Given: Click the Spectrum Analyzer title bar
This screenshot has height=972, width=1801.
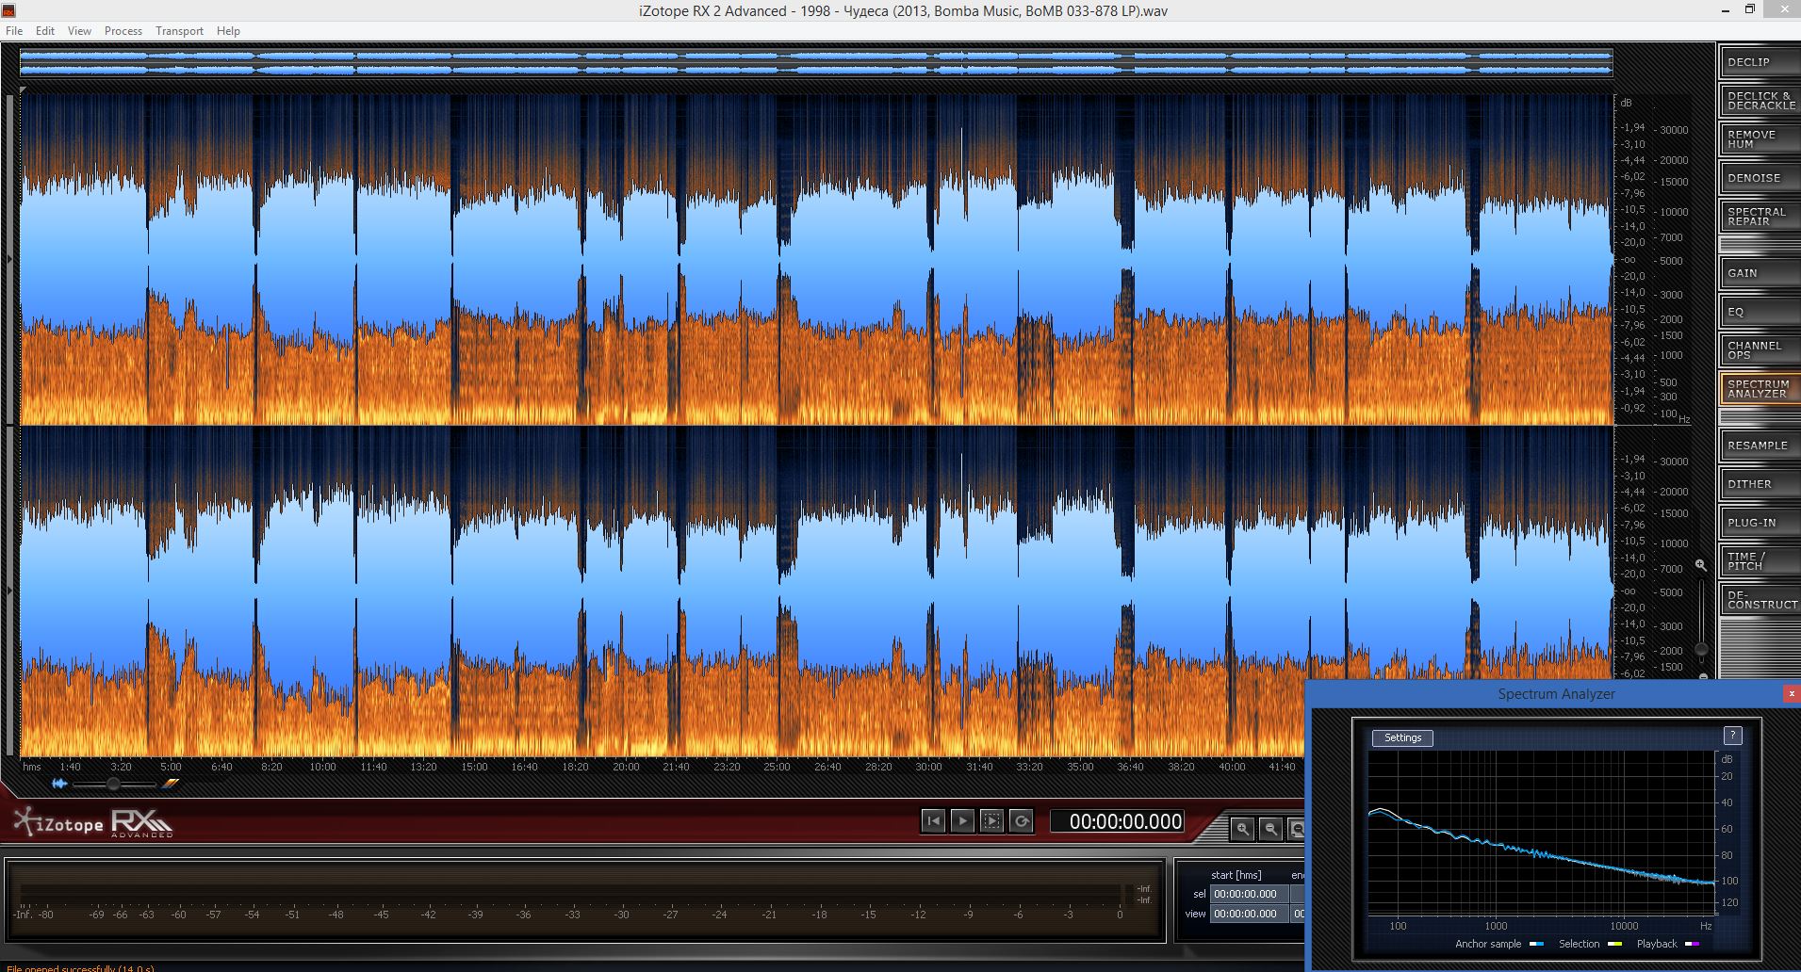Looking at the screenshot, I should [1555, 694].
